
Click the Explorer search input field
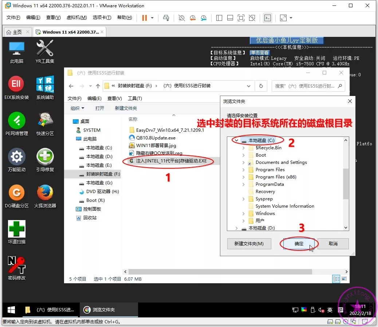point(304,86)
